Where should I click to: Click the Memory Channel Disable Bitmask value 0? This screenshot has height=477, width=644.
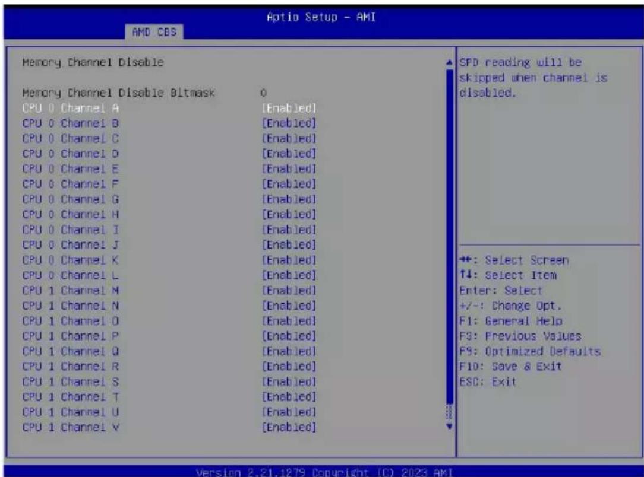(x=263, y=93)
